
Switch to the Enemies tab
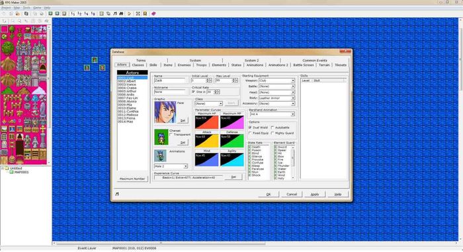coord(184,65)
